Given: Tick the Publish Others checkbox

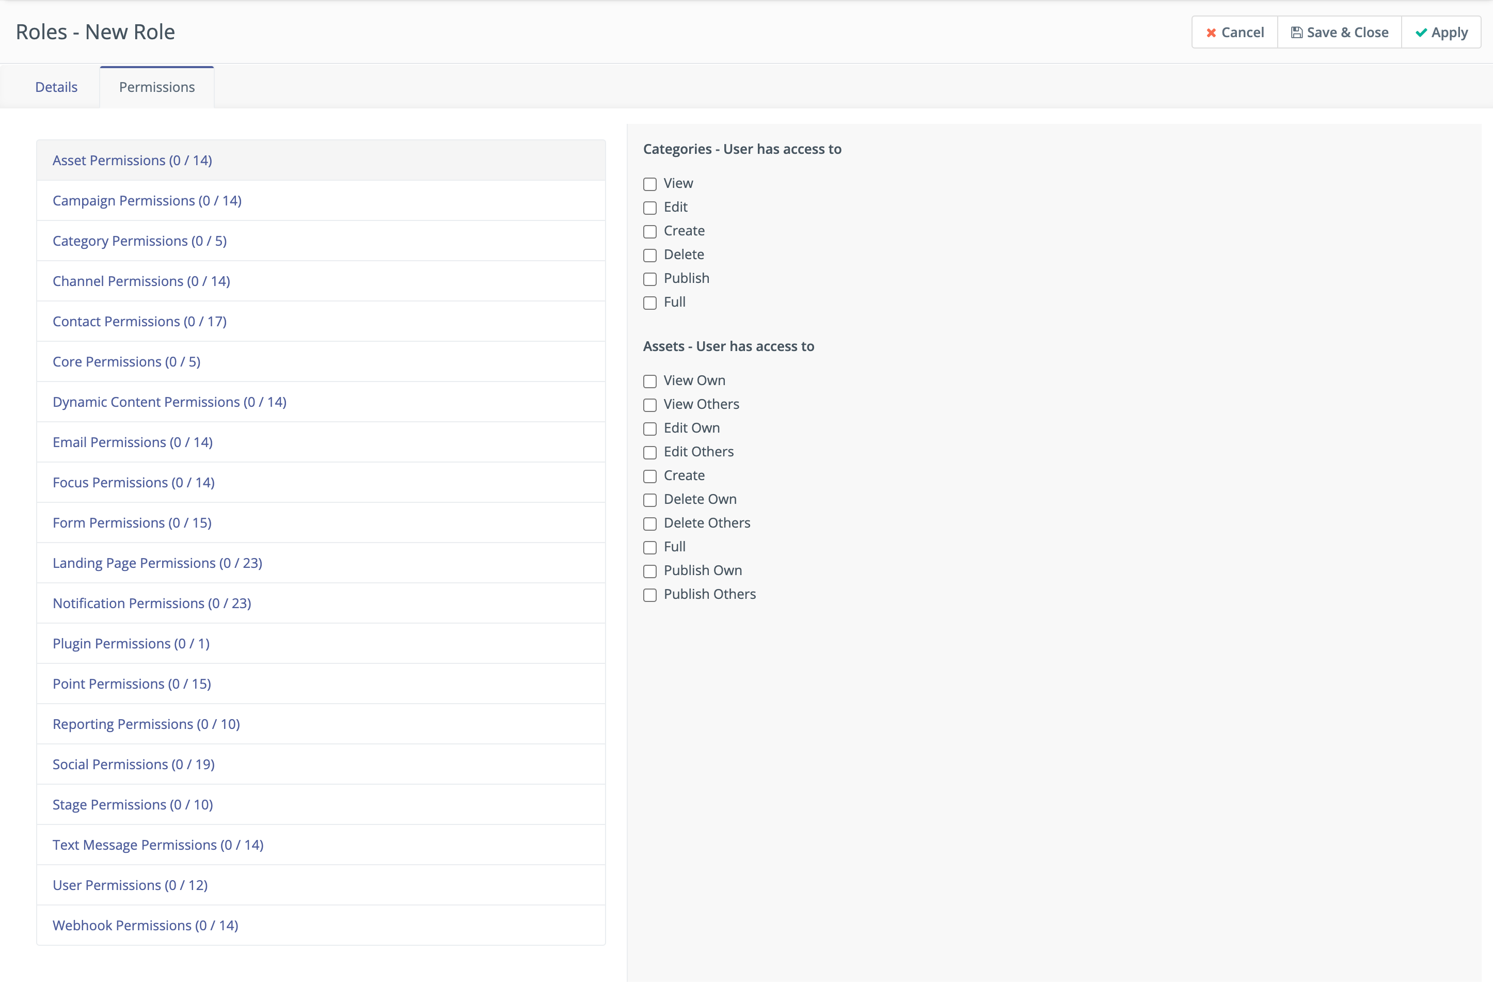Looking at the screenshot, I should click(649, 595).
